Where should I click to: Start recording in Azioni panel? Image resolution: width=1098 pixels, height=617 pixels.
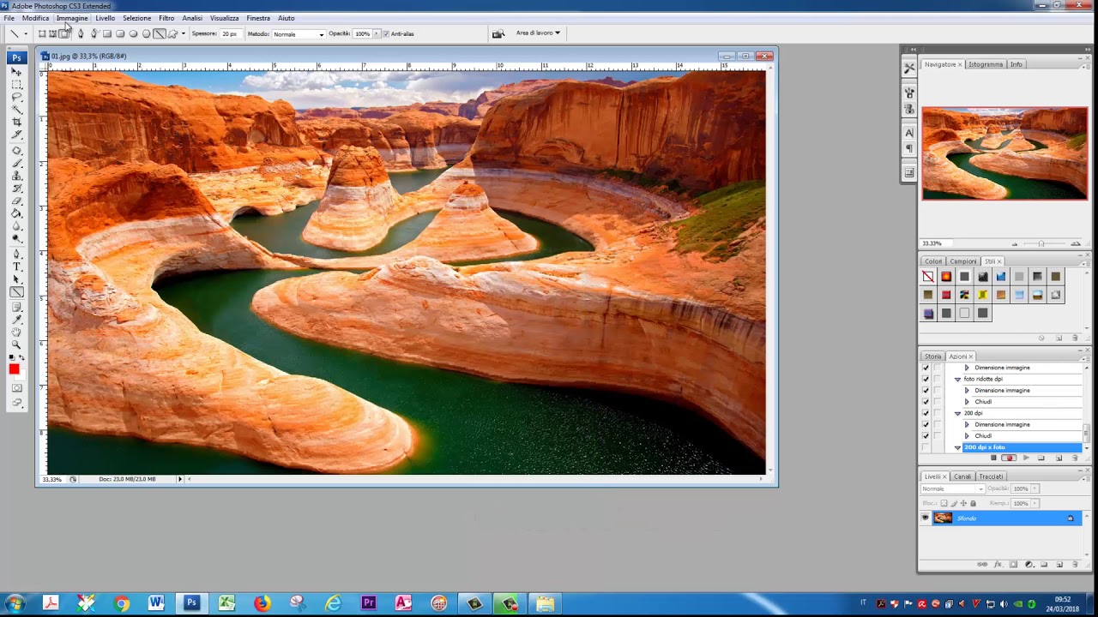[1010, 458]
